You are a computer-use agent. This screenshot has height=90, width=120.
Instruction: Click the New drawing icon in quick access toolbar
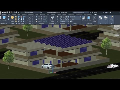[3, 12]
